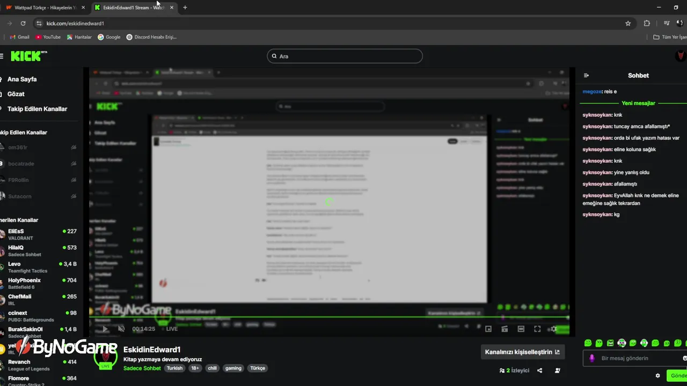Open a new browser tab
Screen dimensions: 687x386
click(185, 8)
